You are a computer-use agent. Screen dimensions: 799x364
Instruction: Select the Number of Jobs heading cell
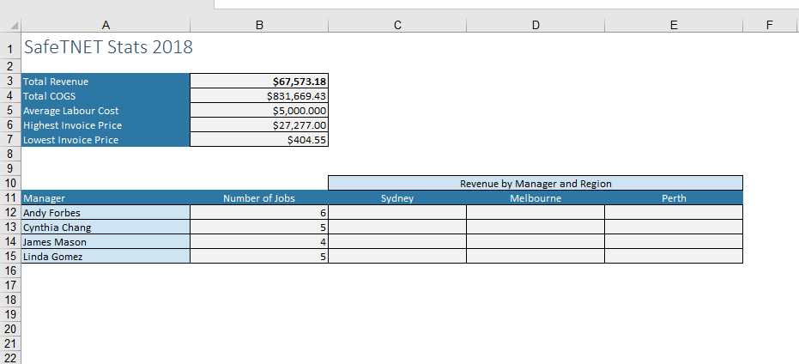259,197
